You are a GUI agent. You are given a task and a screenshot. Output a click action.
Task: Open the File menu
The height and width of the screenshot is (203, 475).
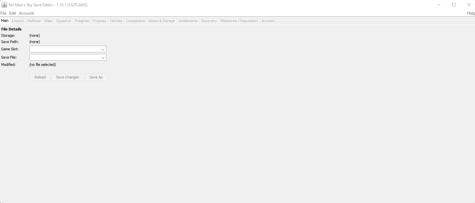coord(3,13)
